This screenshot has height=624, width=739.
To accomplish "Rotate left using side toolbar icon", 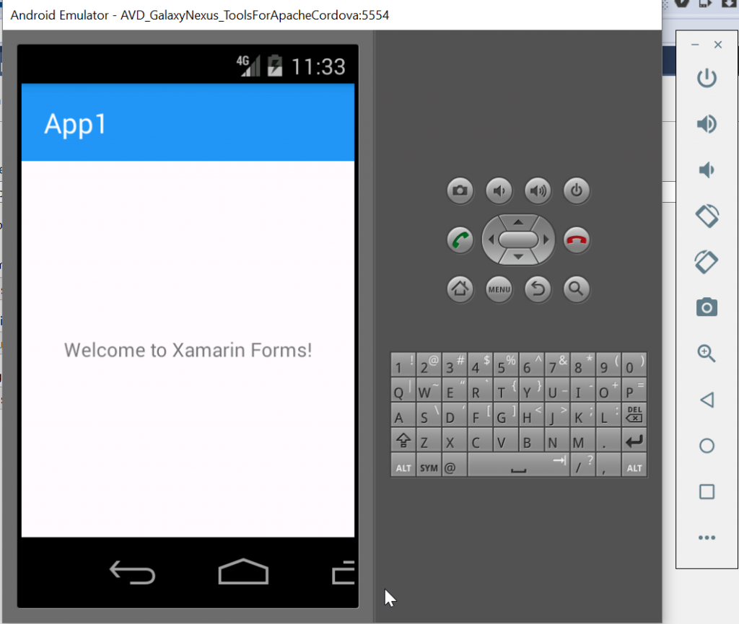I will coord(707,216).
